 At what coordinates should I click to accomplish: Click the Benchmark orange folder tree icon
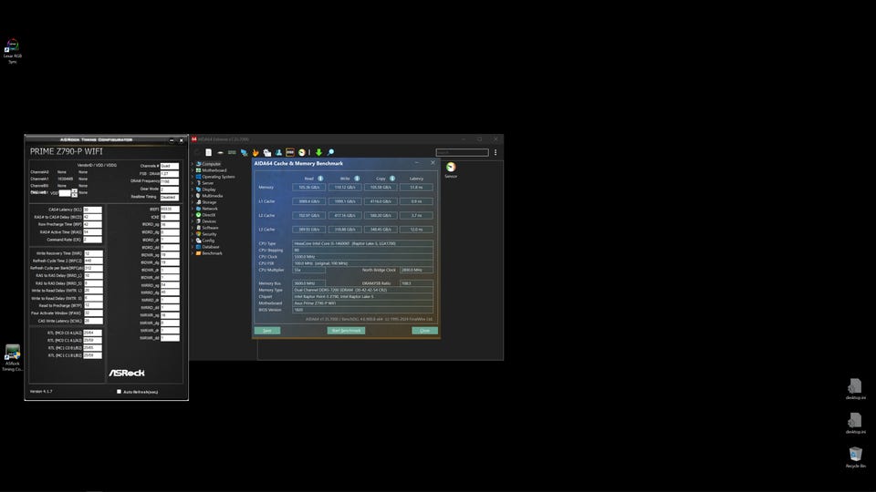[198, 253]
